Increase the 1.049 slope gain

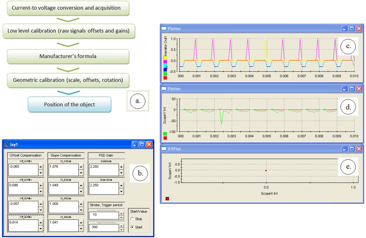[81, 186]
